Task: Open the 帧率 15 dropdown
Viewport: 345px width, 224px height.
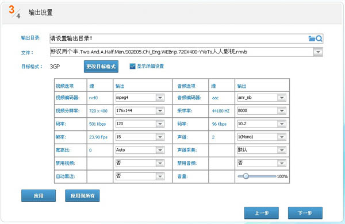Action: pos(160,137)
